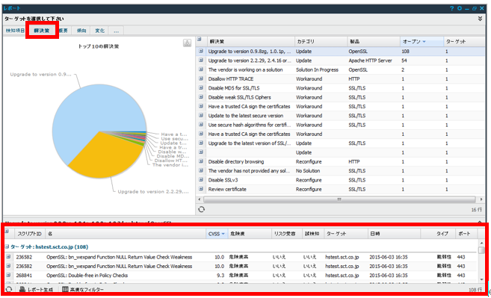Export the Top 10 solutions chart

point(187,43)
